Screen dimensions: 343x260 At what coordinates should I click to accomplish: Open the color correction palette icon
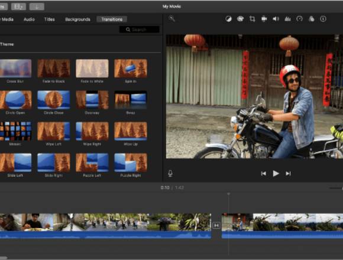(240, 19)
